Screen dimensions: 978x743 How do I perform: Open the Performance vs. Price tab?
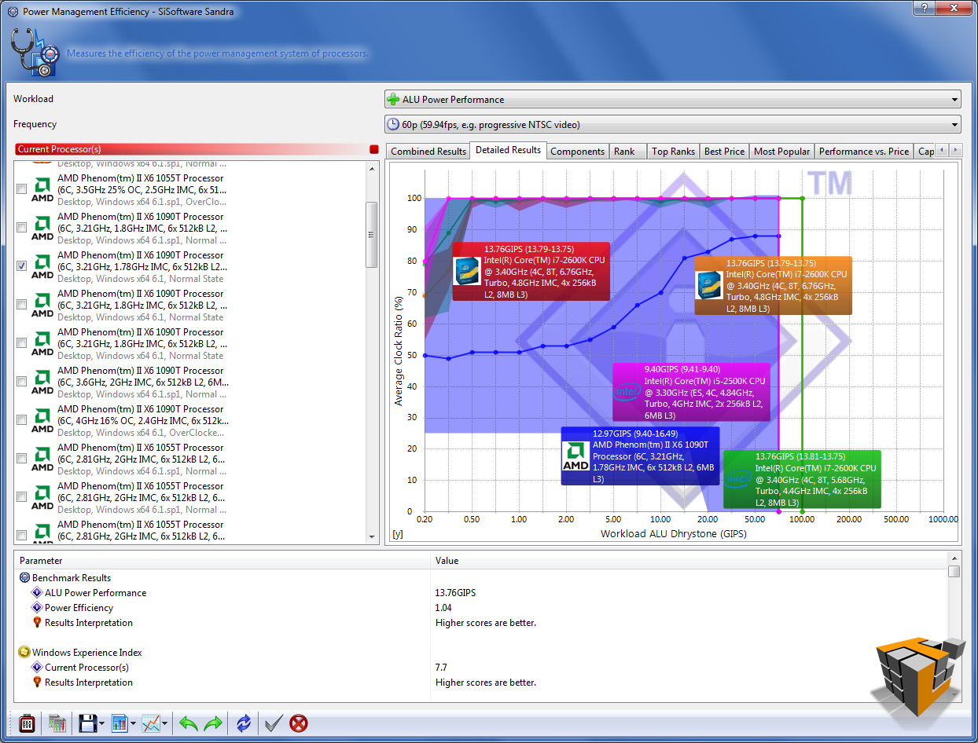[x=864, y=152]
